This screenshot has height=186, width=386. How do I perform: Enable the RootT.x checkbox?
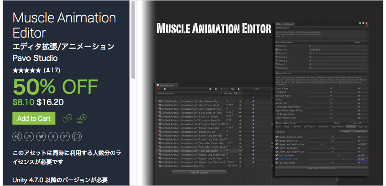277,46
